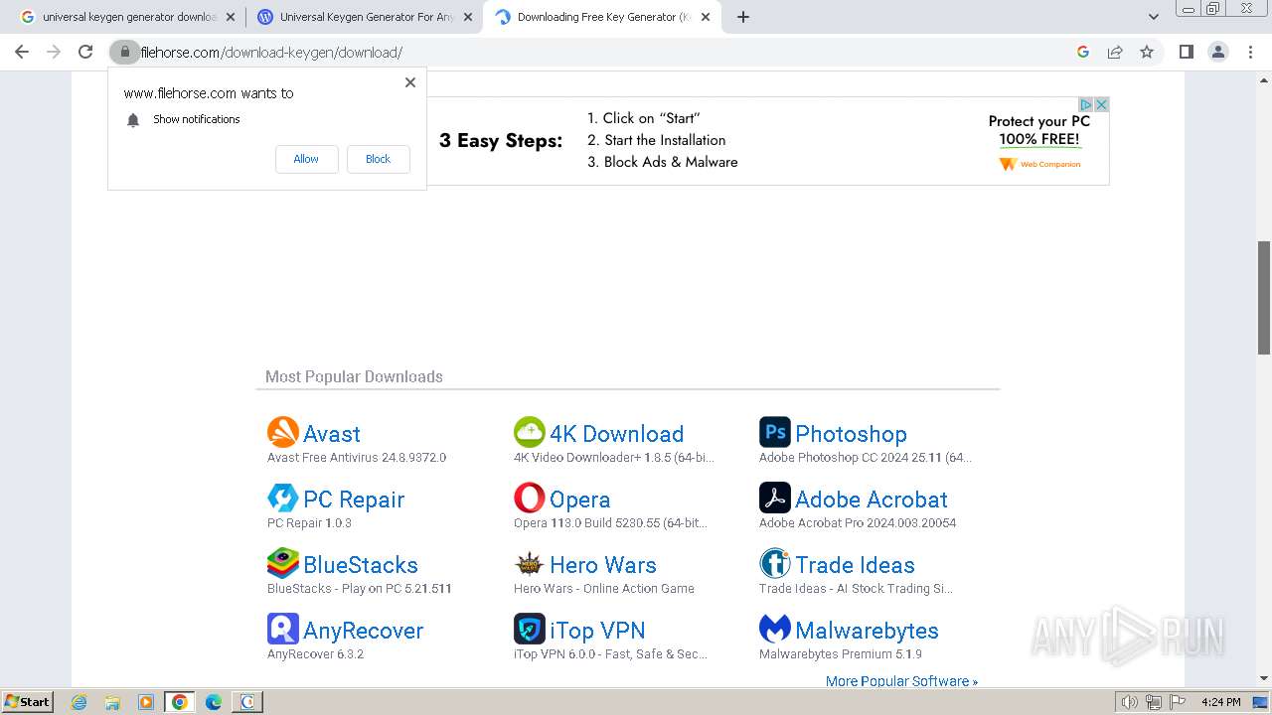Click the Opera red O icon
This screenshot has height=715, width=1272.
[x=530, y=498]
